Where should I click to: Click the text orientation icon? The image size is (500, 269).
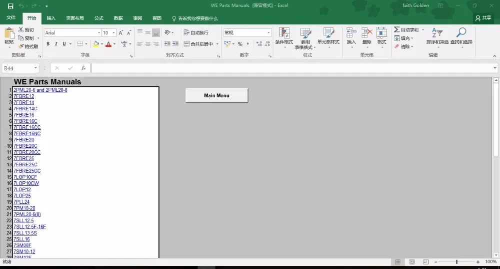click(x=167, y=32)
